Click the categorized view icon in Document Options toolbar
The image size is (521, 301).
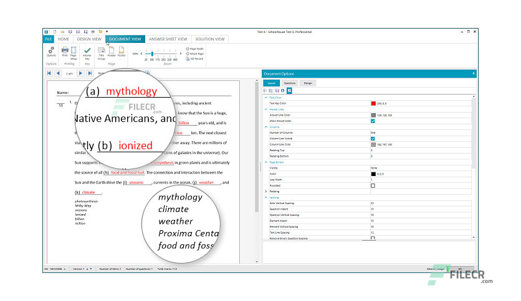tap(265, 91)
